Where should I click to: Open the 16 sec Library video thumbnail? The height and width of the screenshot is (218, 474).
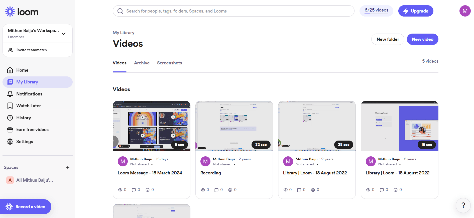(x=399, y=126)
